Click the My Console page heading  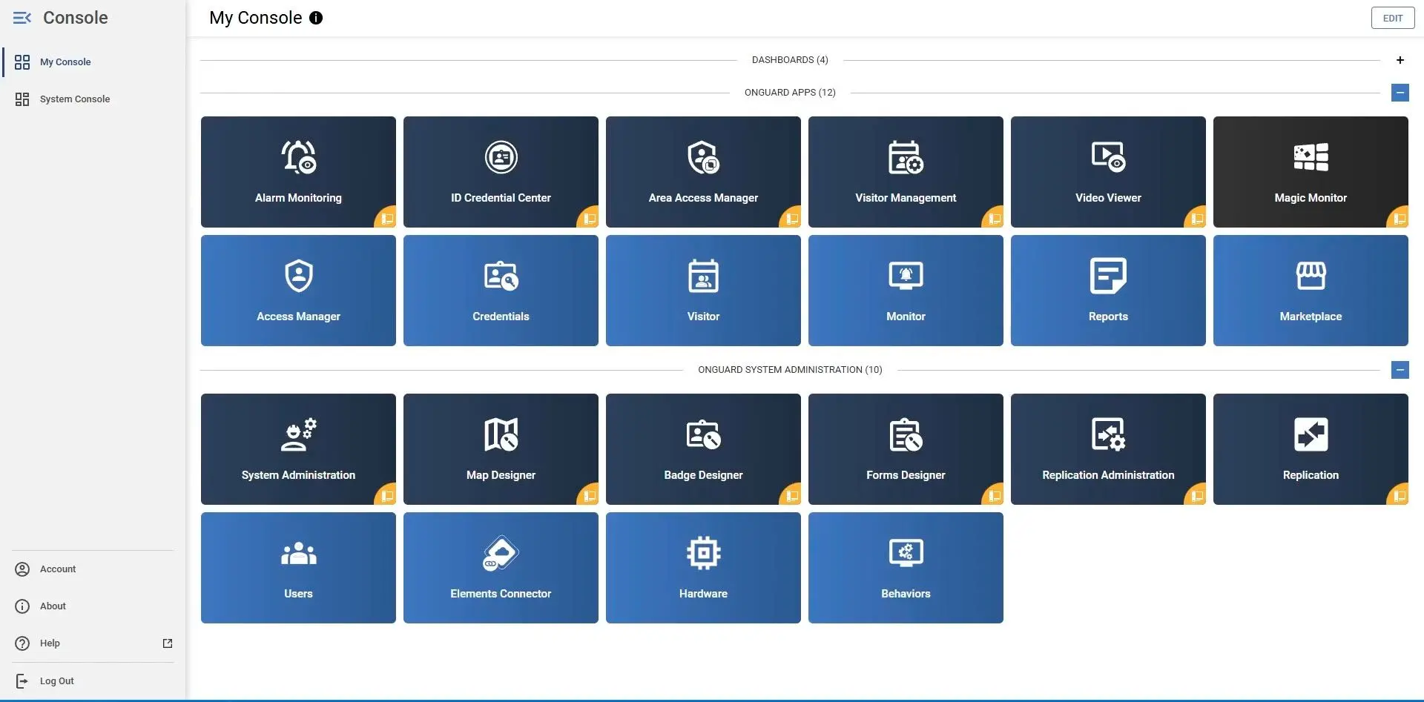click(x=256, y=18)
